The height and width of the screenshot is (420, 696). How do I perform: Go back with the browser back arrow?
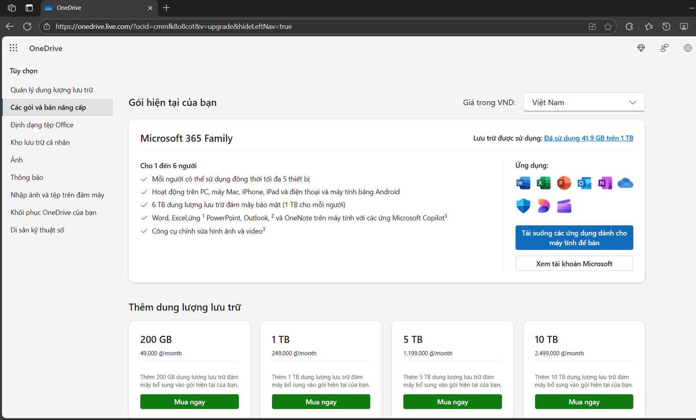[x=10, y=26]
